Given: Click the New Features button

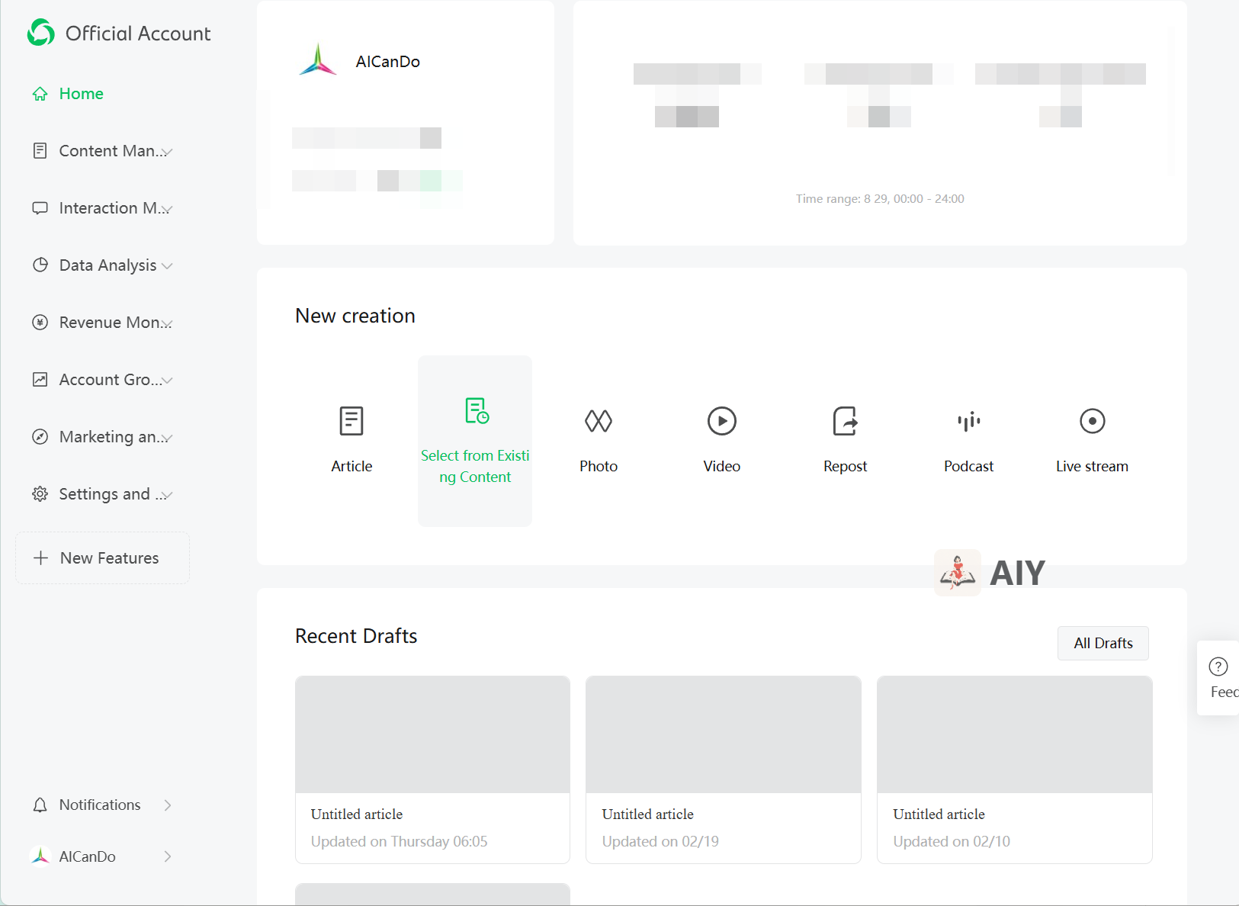Looking at the screenshot, I should pos(102,558).
